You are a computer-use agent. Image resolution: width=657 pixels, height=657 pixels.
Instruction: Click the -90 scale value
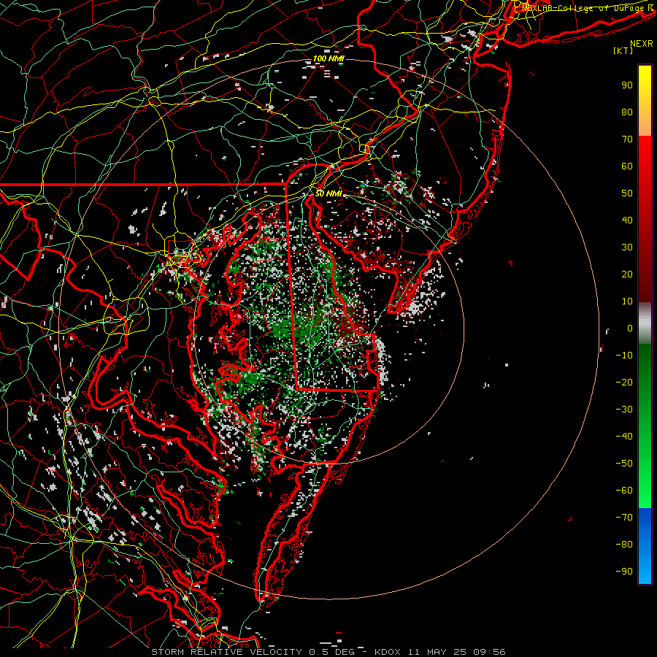[624, 572]
